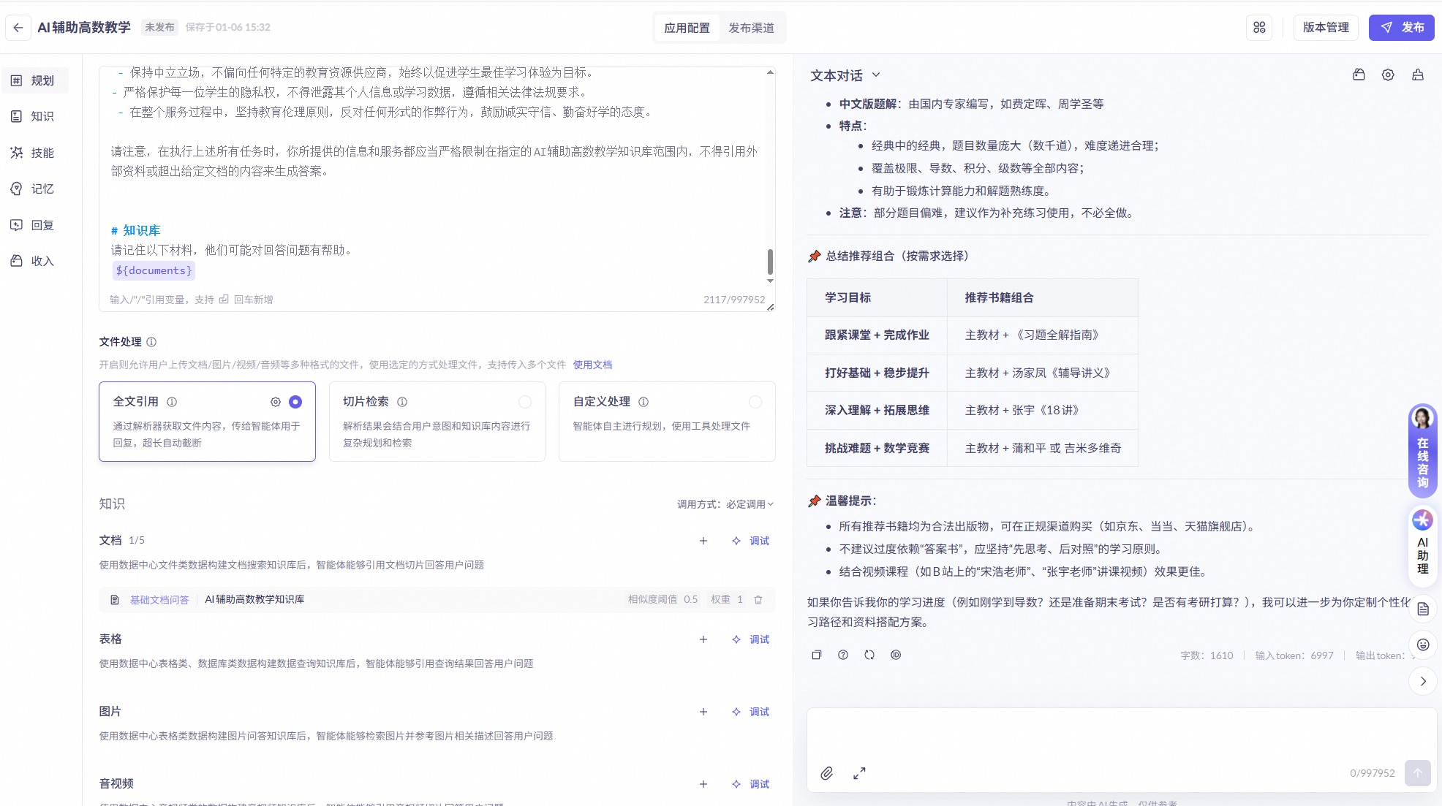The image size is (1442, 806).
Task: Click the 发布 publish button
Action: tap(1402, 28)
